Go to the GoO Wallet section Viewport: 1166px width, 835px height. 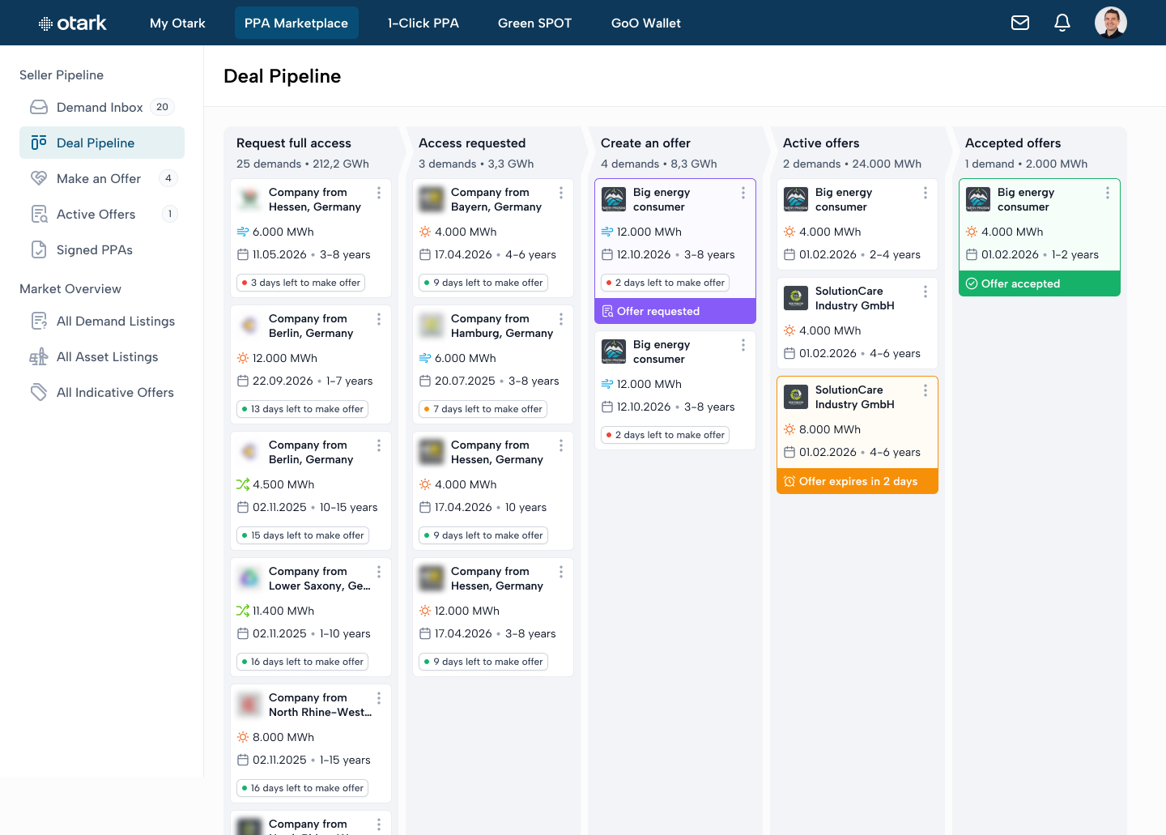(x=645, y=23)
